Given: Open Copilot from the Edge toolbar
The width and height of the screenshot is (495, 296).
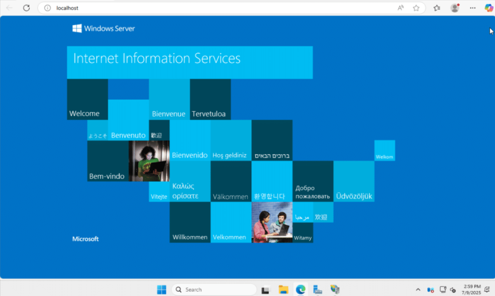Looking at the screenshot, I should 488,8.
